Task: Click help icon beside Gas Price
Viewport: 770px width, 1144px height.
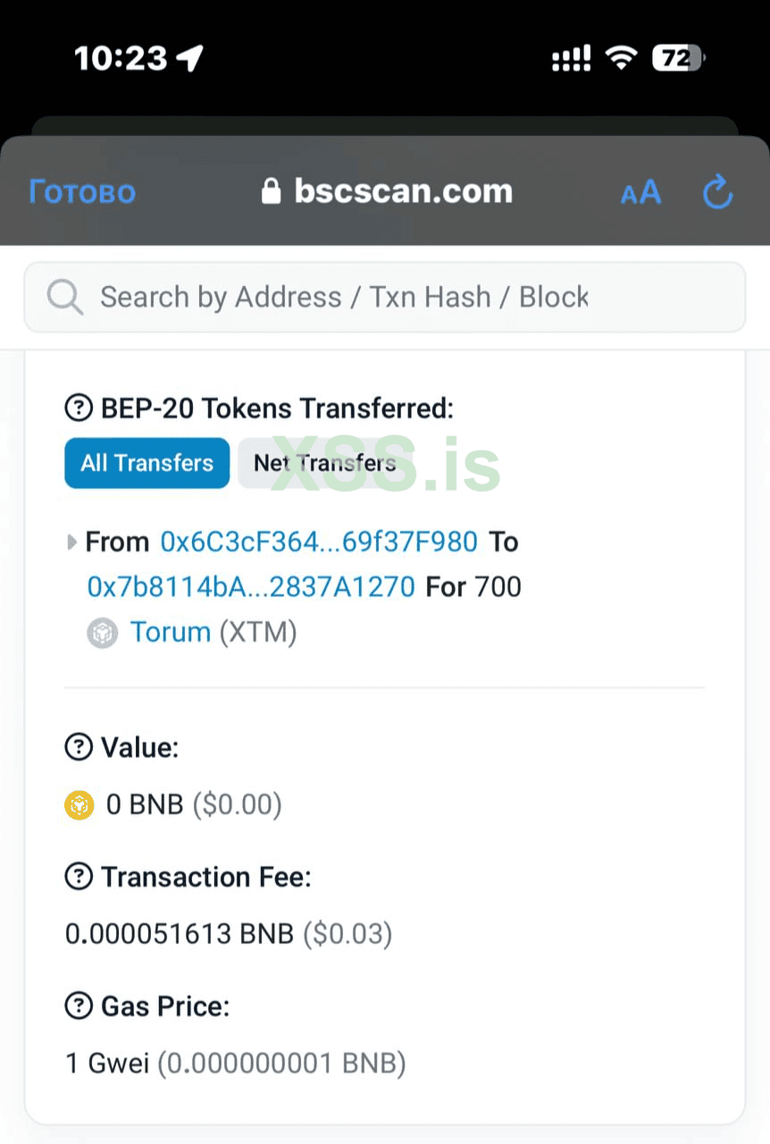Action: click(x=79, y=1006)
